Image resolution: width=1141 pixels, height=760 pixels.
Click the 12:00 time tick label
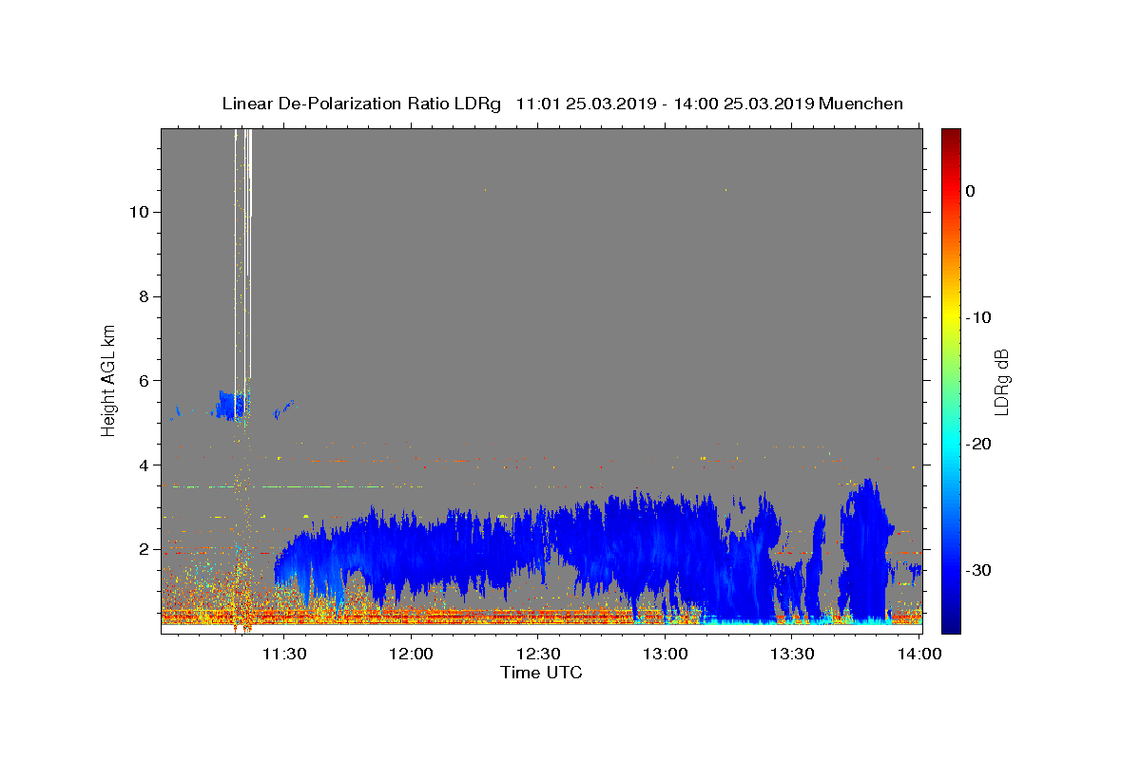tap(411, 654)
